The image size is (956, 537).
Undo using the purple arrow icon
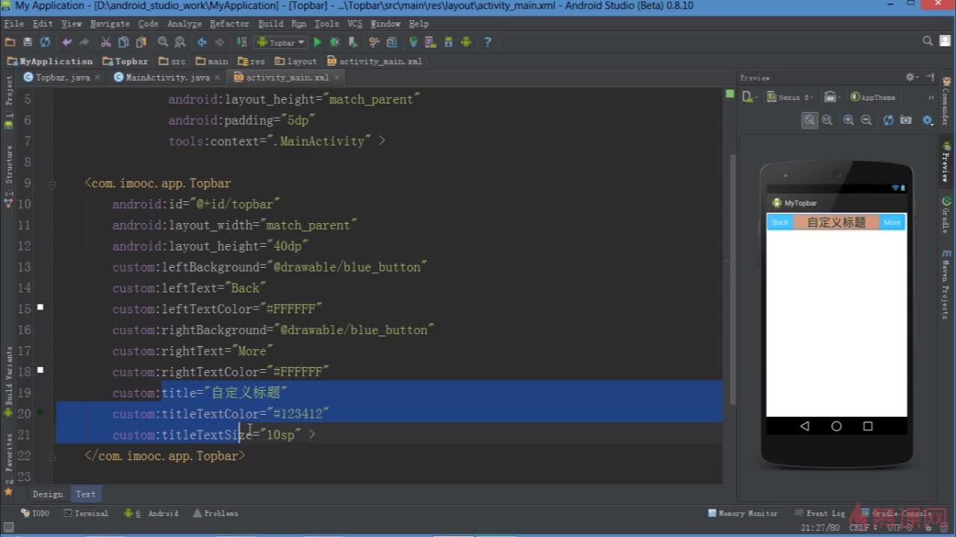coord(66,43)
